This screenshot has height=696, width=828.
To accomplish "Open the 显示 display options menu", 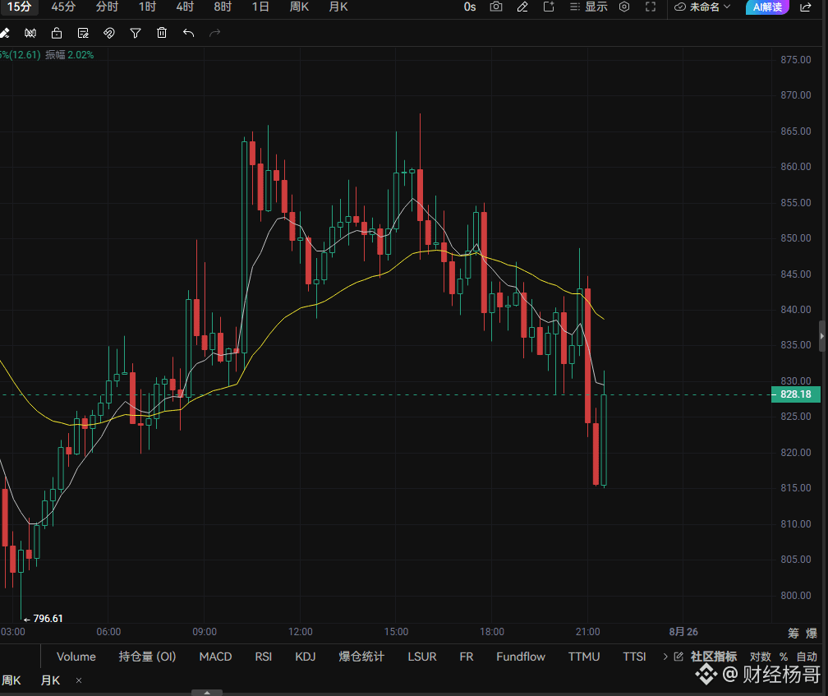I will [589, 7].
